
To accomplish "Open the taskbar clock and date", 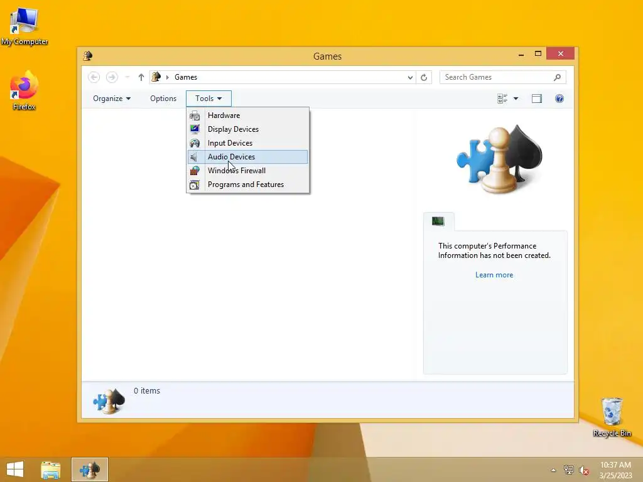I will coord(615,470).
